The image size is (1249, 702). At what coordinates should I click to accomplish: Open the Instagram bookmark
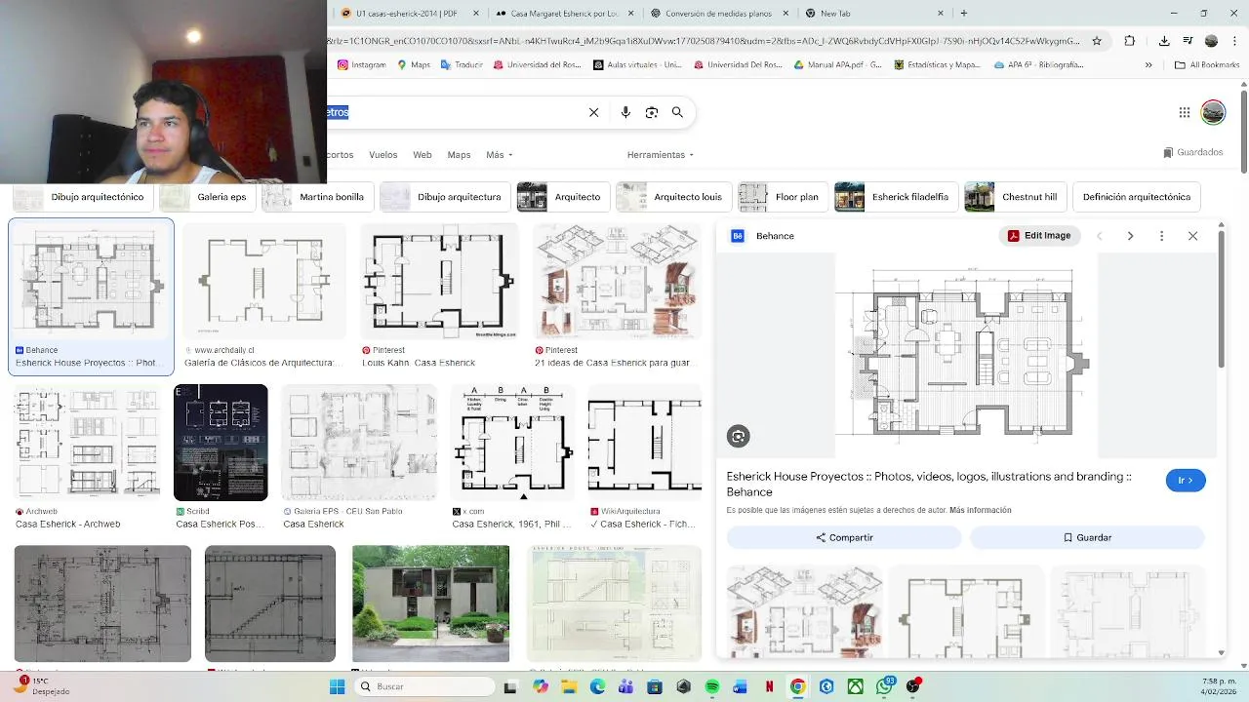coord(361,65)
